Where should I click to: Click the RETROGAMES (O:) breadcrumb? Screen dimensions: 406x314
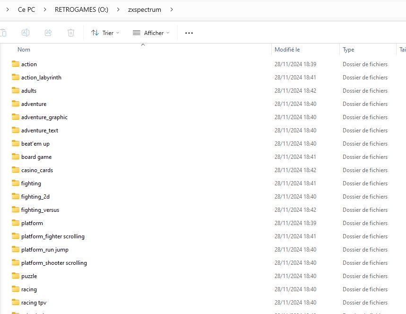[x=81, y=9]
